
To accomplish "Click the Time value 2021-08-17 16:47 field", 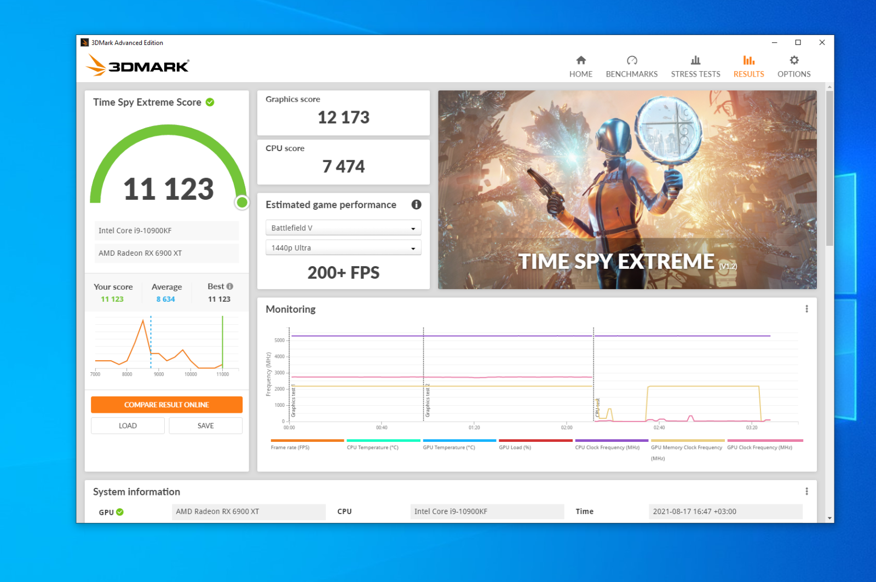I will click(725, 511).
